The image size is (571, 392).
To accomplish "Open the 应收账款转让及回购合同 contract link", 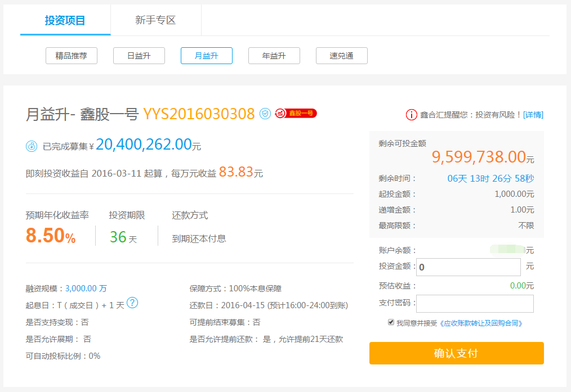I will (481, 323).
